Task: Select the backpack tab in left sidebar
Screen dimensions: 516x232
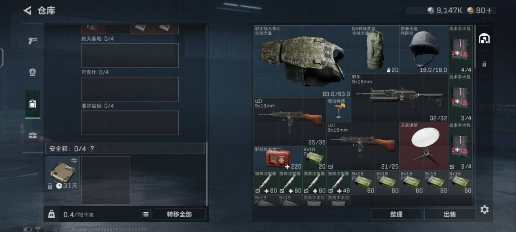Action: (33, 104)
